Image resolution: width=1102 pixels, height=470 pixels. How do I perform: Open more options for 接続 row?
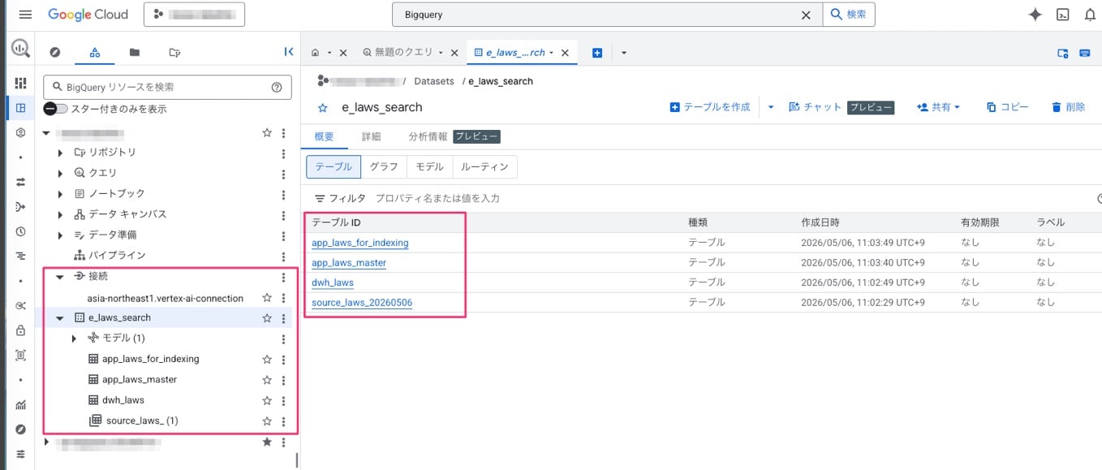click(x=283, y=277)
